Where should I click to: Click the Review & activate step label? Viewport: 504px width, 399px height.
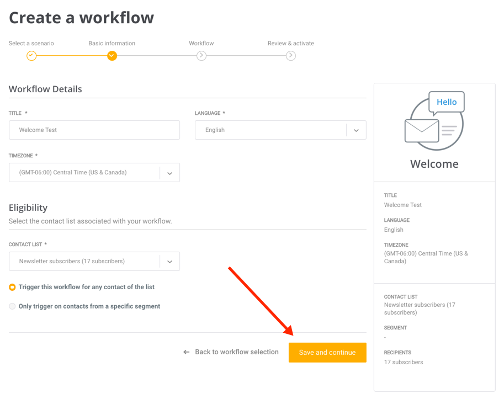[x=291, y=44]
